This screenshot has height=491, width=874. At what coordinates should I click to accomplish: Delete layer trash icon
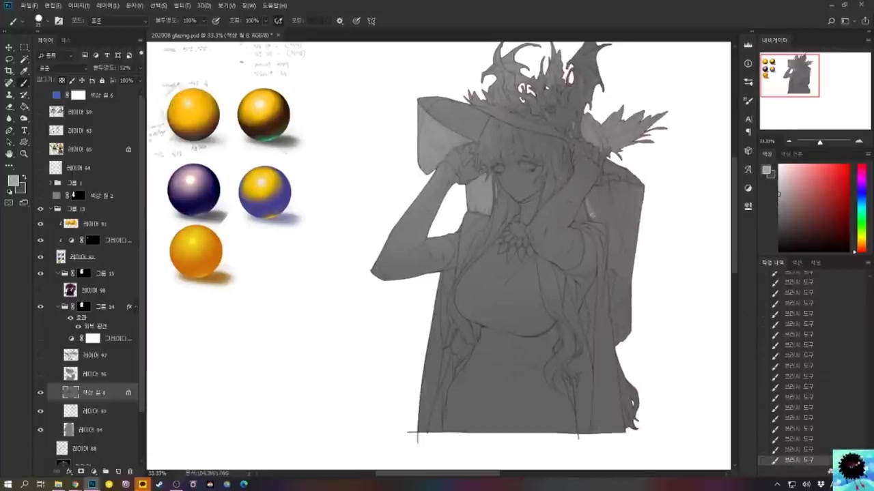click(130, 471)
